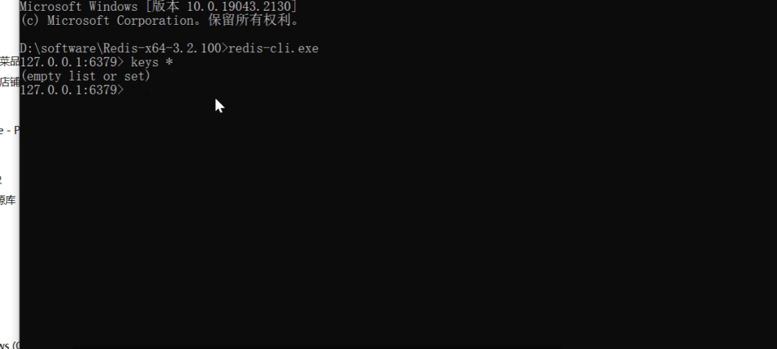Screen dimensions: 777x349
Task: Click the '(empty list or set)' output line
Action: (x=85, y=76)
